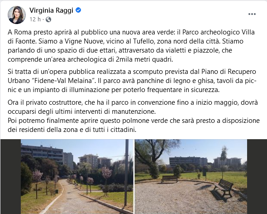Click the apartment building in left photo
This screenshot has width=267, height=214.
(x=42, y=153)
